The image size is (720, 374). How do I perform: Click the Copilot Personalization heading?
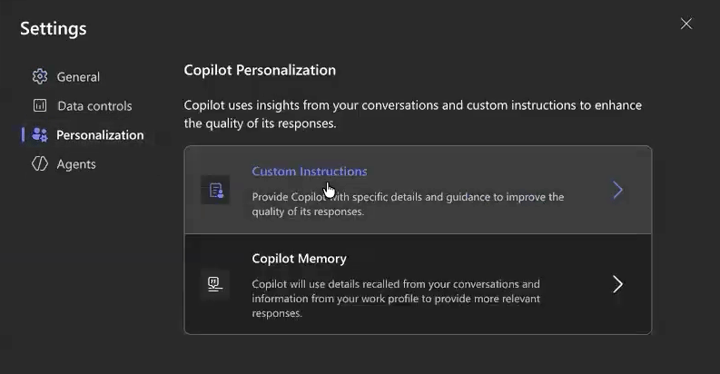pyautogui.click(x=260, y=70)
